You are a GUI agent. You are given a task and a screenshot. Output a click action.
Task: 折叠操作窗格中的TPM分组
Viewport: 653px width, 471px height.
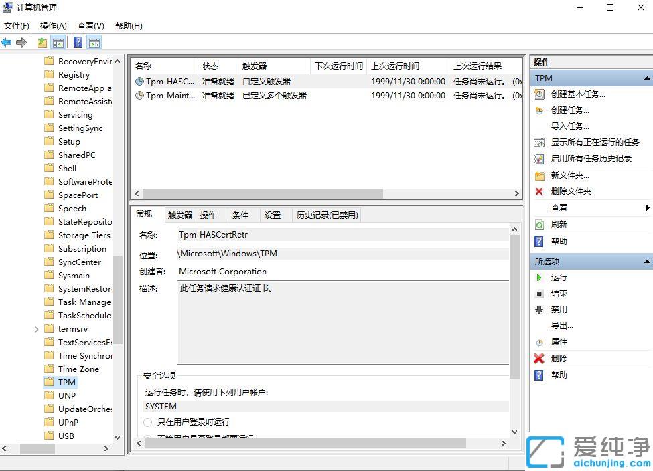click(646, 78)
